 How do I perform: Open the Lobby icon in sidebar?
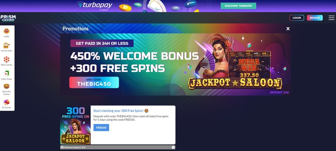pyautogui.click(x=6, y=31)
